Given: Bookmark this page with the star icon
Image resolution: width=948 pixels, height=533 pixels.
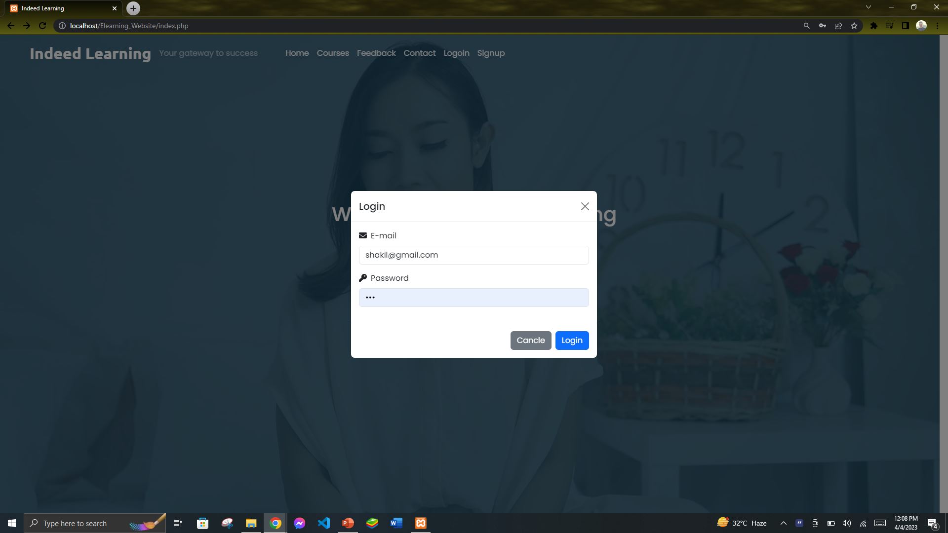Looking at the screenshot, I should click(x=854, y=25).
